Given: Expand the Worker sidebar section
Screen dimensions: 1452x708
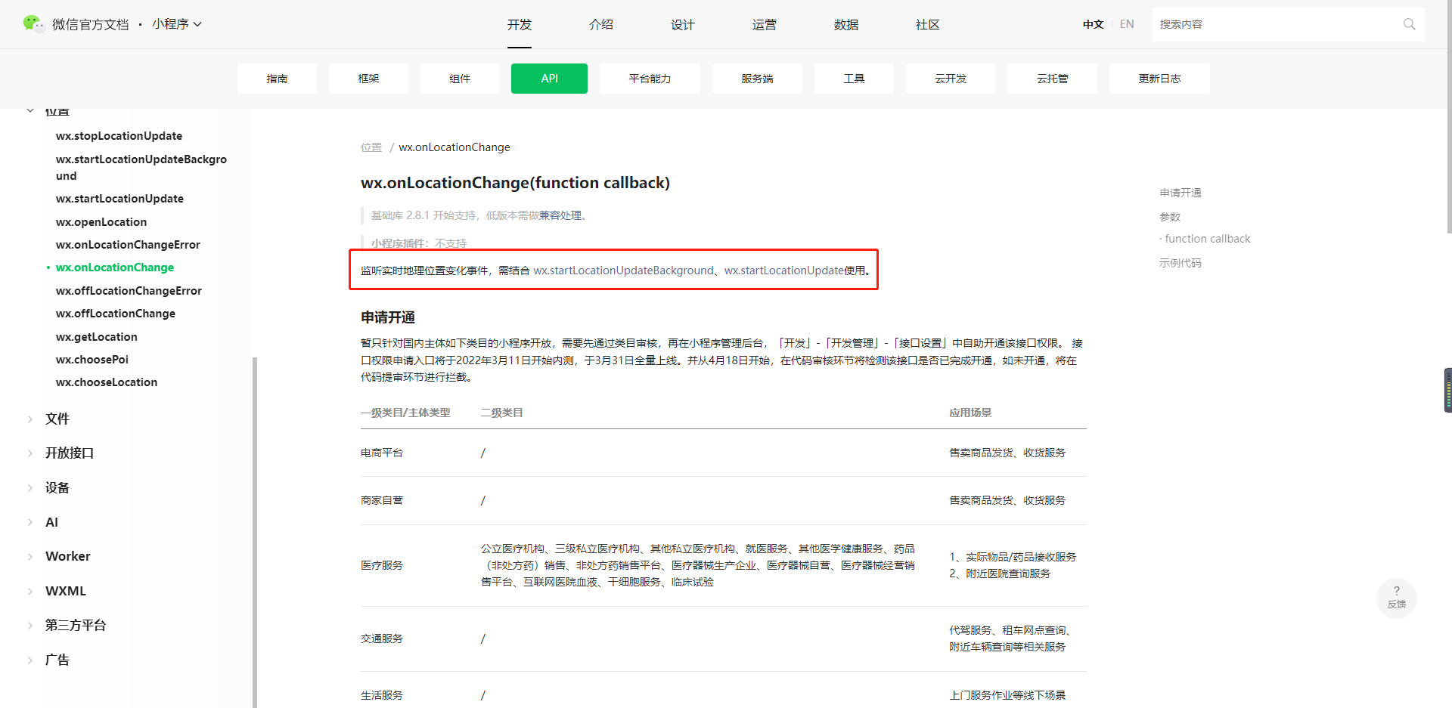Looking at the screenshot, I should tap(30, 557).
